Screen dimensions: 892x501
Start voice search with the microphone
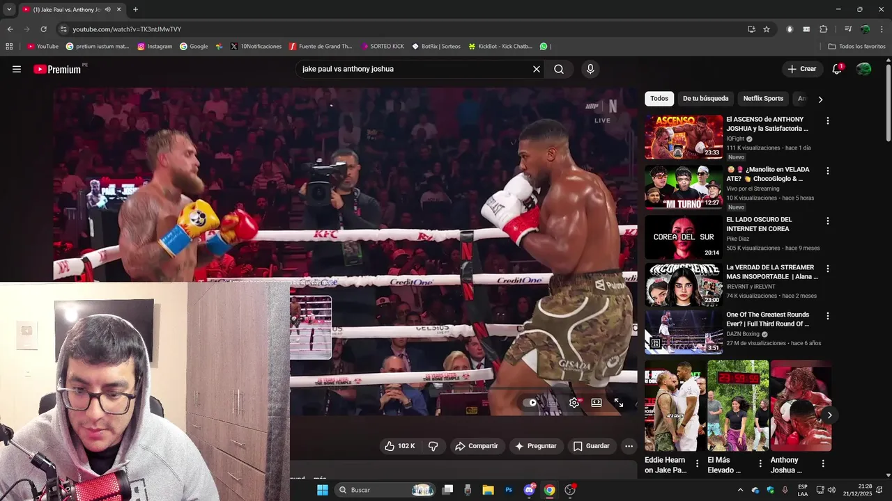[x=590, y=69]
